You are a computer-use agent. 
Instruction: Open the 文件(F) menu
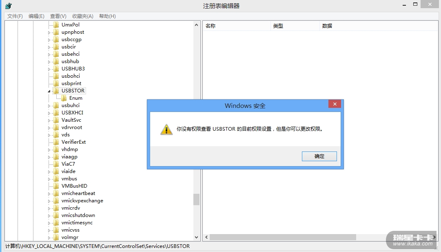click(15, 16)
